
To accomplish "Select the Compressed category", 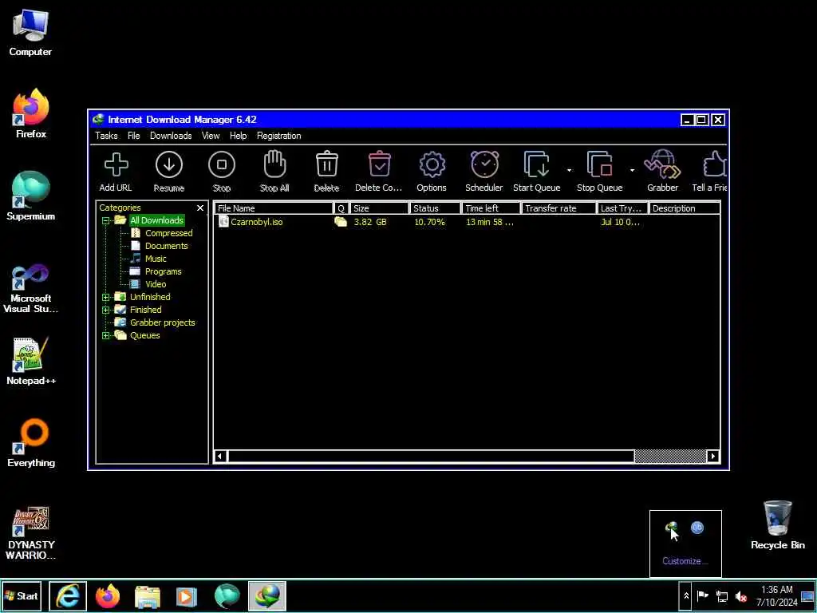I will pos(168,233).
